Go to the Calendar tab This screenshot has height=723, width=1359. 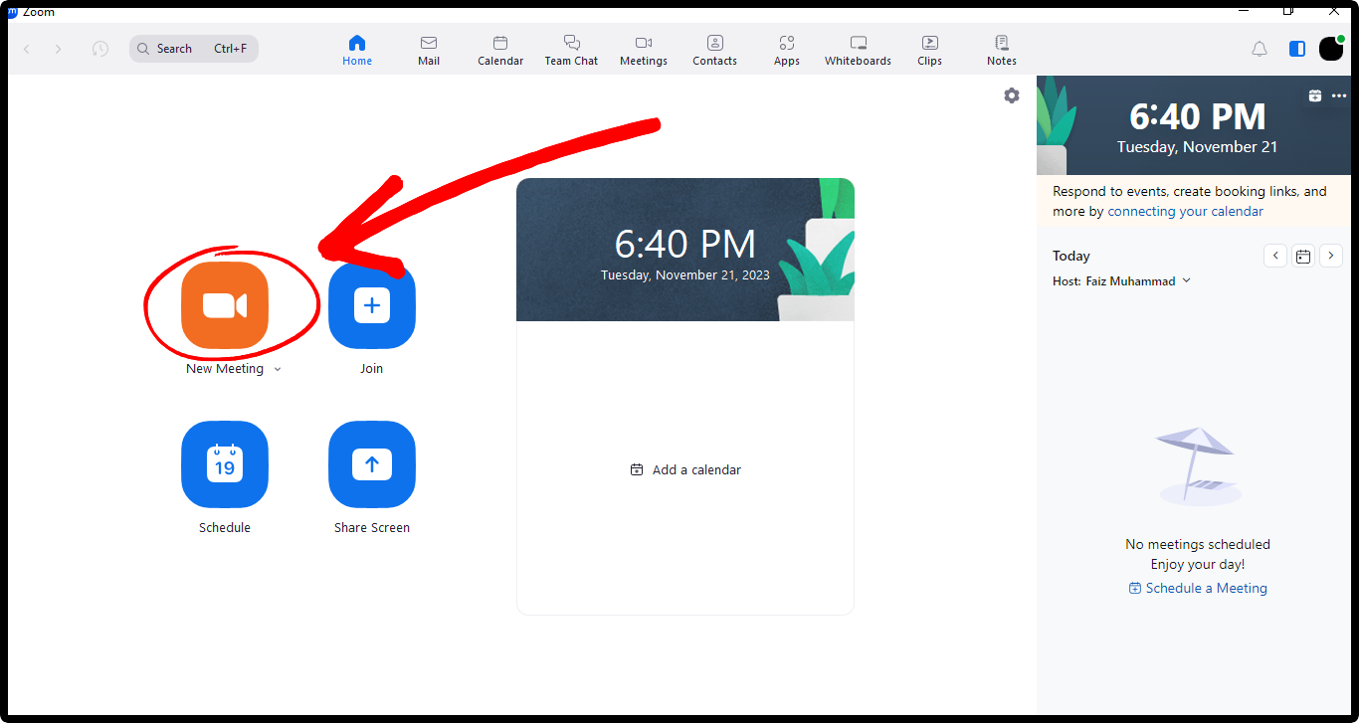(500, 50)
